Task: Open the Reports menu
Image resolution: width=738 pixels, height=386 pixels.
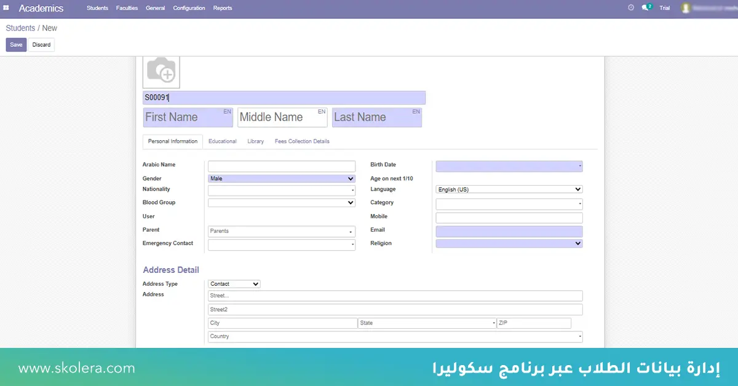Action: [223, 8]
